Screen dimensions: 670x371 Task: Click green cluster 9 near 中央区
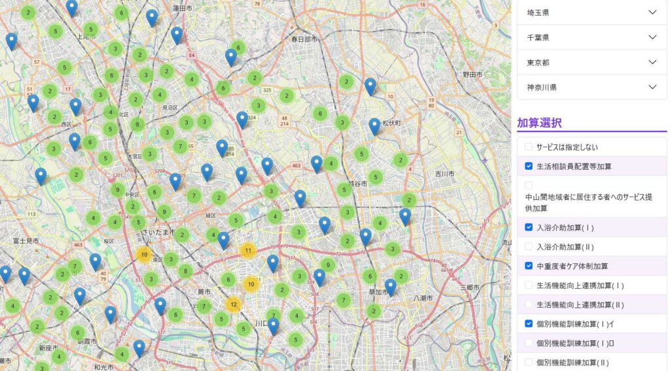117,190
